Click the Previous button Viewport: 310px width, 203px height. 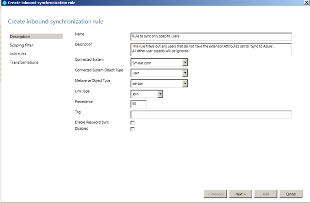216,194
